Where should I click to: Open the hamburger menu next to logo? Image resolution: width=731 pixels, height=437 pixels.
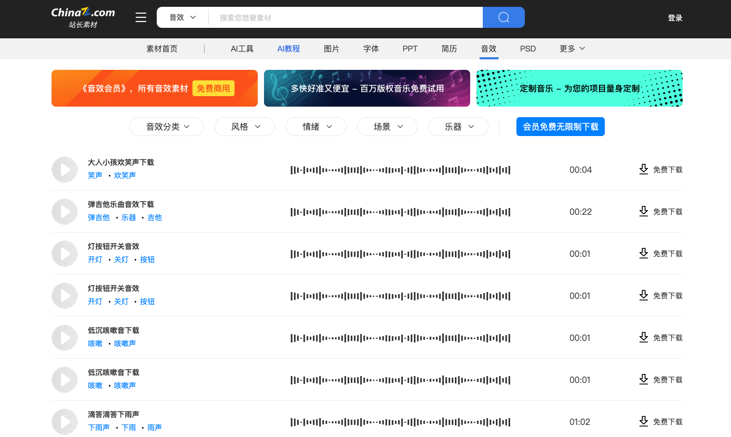point(141,18)
